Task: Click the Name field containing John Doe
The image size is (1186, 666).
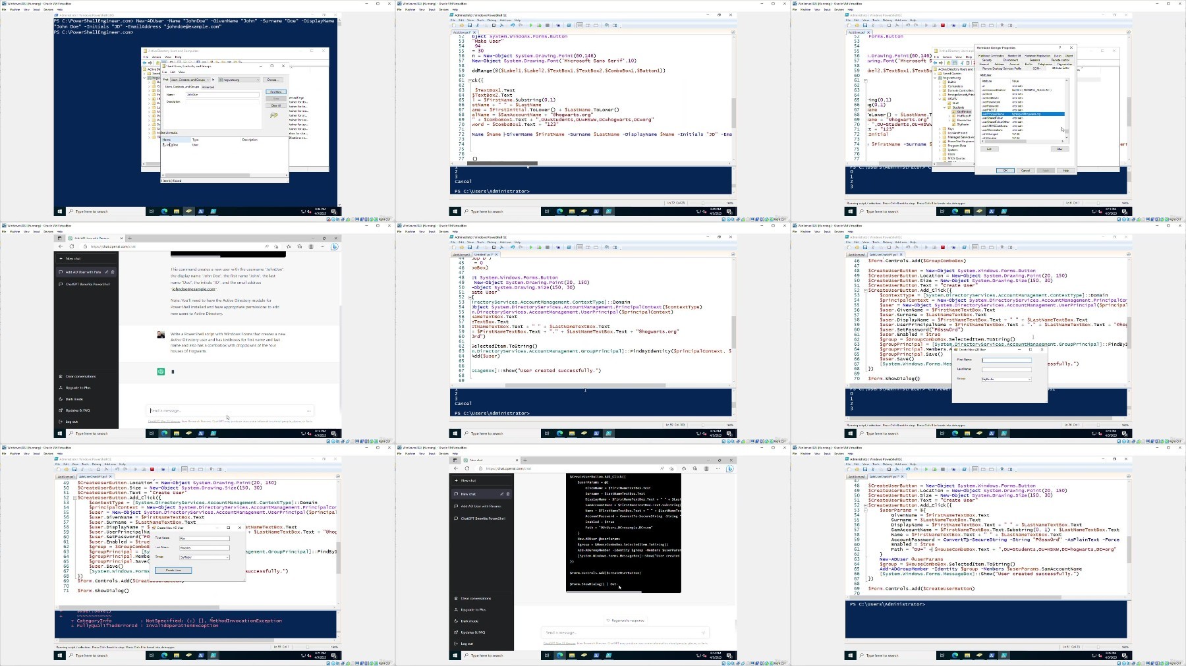Action: [222, 95]
